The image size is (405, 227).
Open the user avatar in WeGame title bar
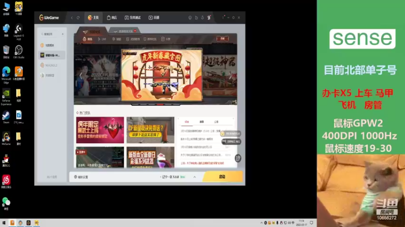209,18
